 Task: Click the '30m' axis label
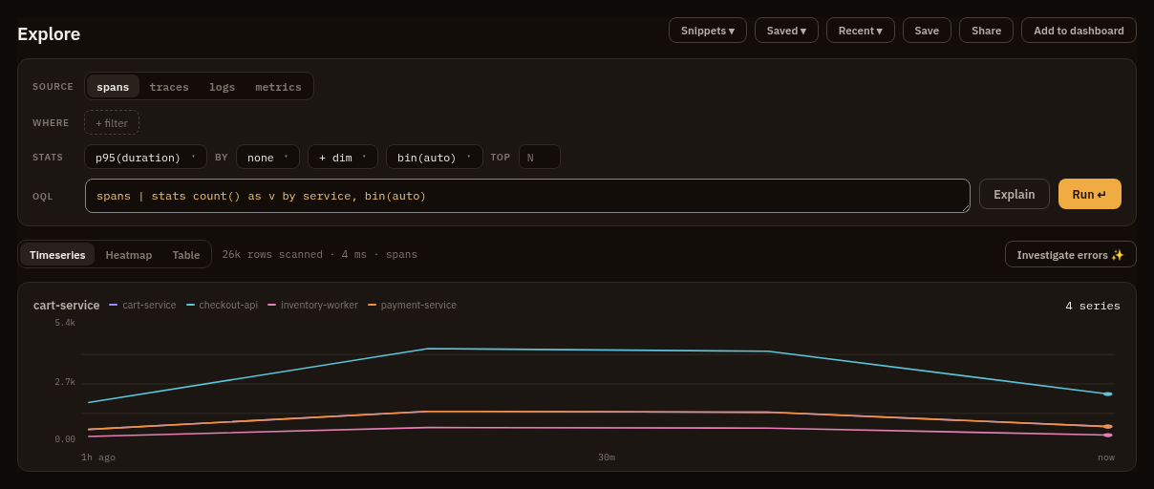pyautogui.click(x=607, y=457)
